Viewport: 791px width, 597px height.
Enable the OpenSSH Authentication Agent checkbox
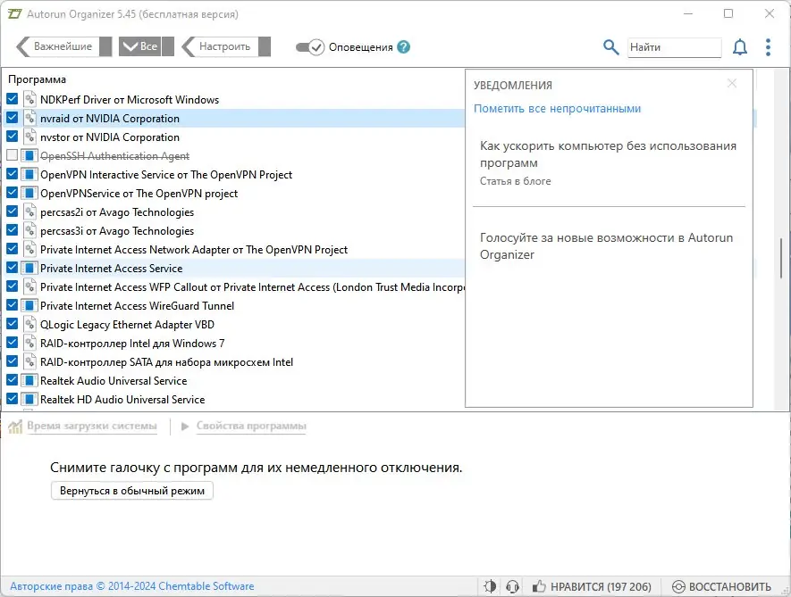coord(13,156)
